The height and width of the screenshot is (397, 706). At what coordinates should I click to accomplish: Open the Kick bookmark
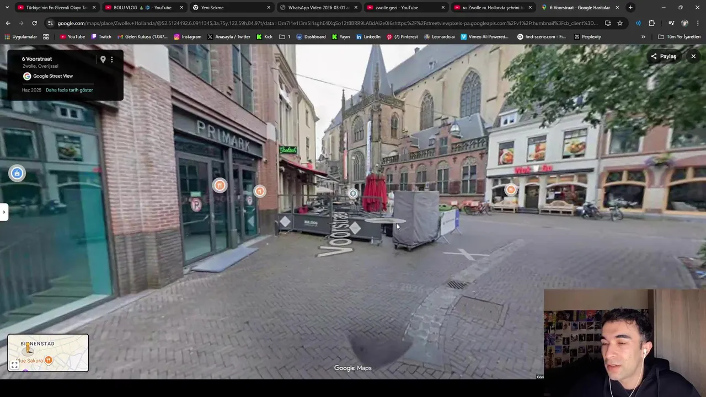point(264,37)
